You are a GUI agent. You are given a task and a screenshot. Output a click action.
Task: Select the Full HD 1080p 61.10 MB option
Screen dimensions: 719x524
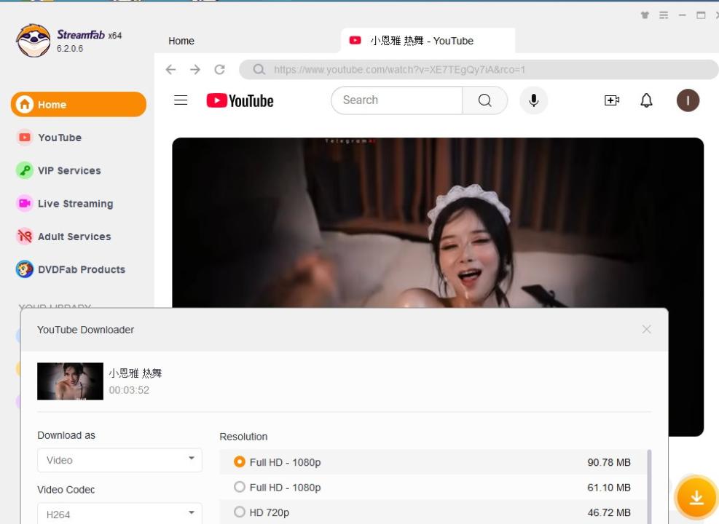tap(240, 488)
